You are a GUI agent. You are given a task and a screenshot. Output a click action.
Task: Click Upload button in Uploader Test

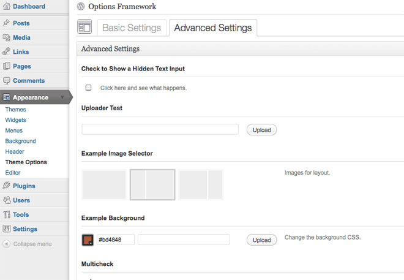click(261, 130)
